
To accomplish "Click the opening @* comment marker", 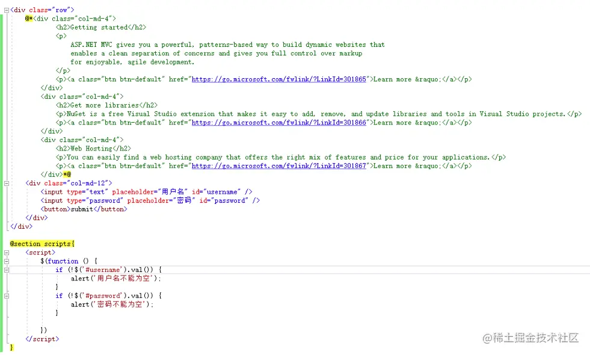I will click(29, 19).
